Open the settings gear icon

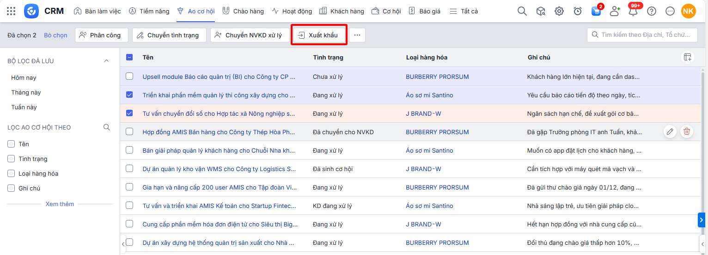coord(559,11)
